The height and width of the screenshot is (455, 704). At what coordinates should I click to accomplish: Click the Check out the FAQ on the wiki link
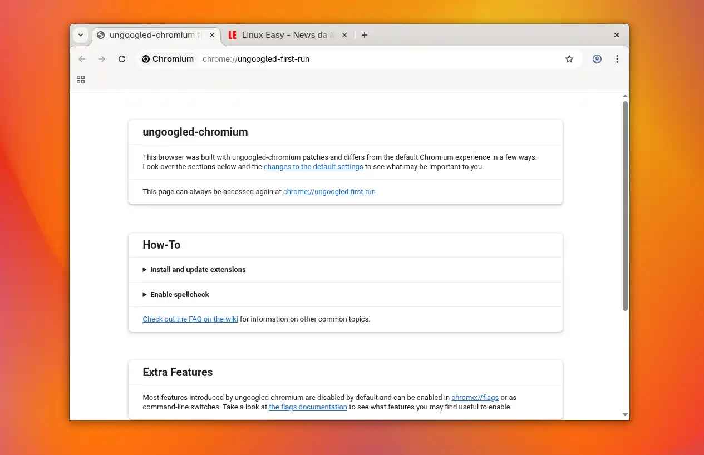coord(190,319)
